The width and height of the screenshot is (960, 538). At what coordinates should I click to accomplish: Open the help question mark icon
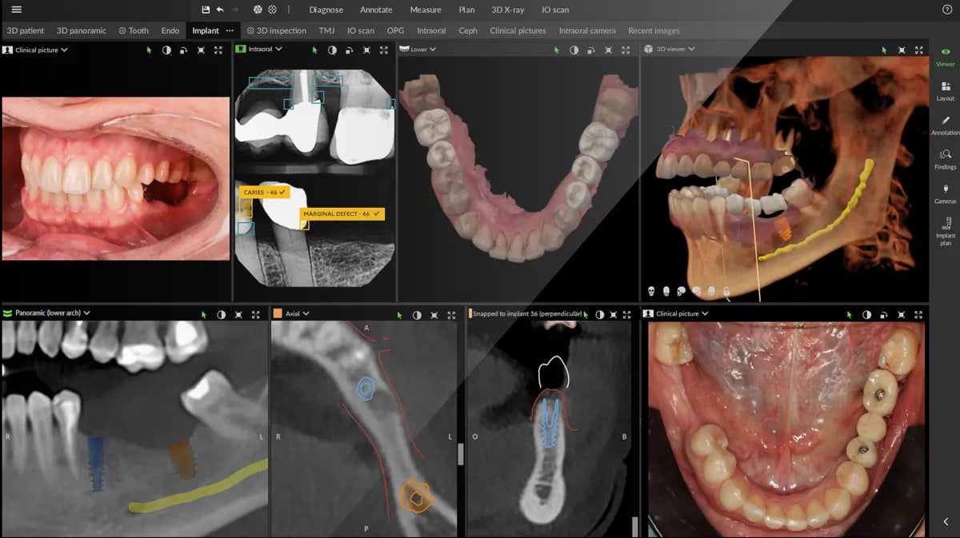pyautogui.click(x=947, y=10)
